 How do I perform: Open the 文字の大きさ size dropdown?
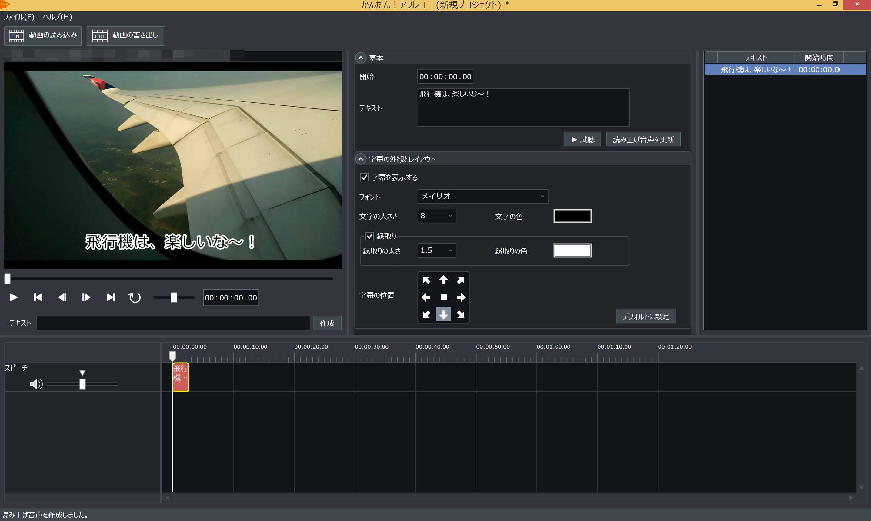tap(436, 216)
